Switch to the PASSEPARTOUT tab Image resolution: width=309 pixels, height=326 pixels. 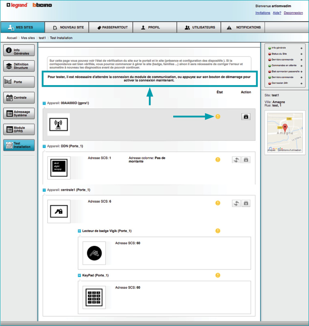pyautogui.click(x=111, y=28)
